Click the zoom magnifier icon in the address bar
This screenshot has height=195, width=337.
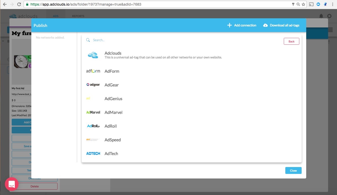point(298,4)
